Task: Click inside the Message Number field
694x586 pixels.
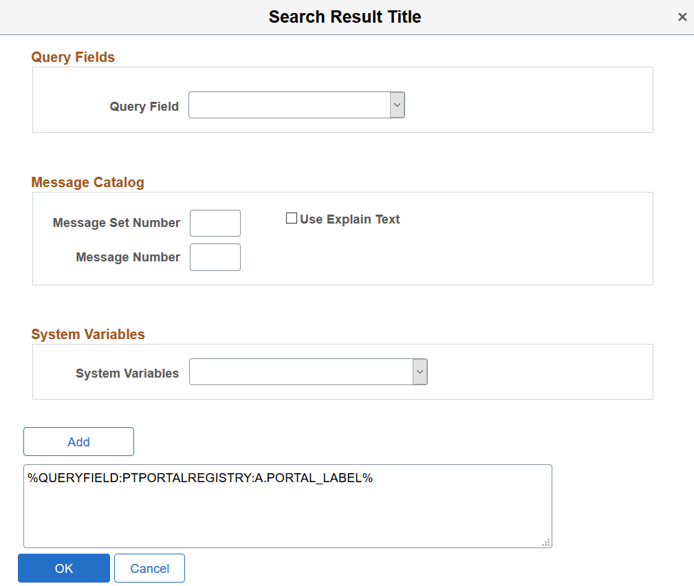Action: pos(215,257)
